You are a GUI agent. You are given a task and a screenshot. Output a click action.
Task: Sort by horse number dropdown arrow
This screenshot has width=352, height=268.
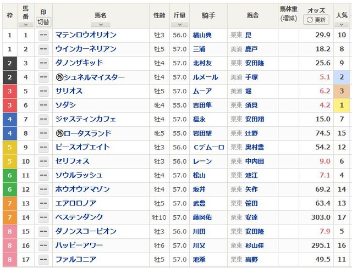pos(26,25)
